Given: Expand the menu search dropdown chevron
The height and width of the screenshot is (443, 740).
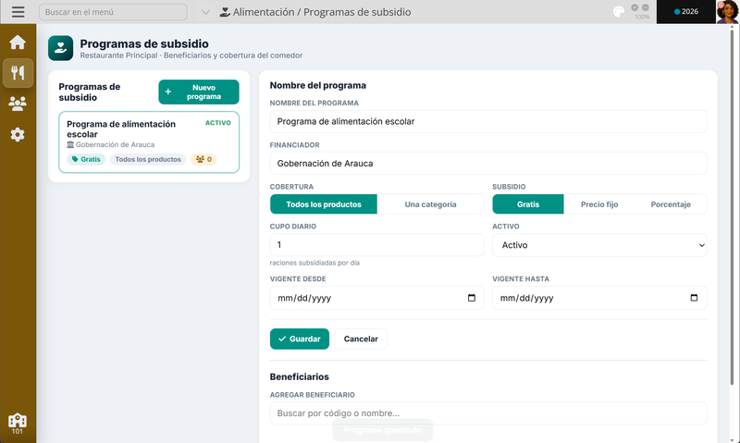Looking at the screenshot, I should (x=205, y=12).
